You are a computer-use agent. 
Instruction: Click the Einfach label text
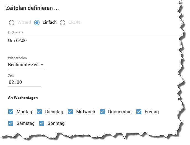(50, 23)
